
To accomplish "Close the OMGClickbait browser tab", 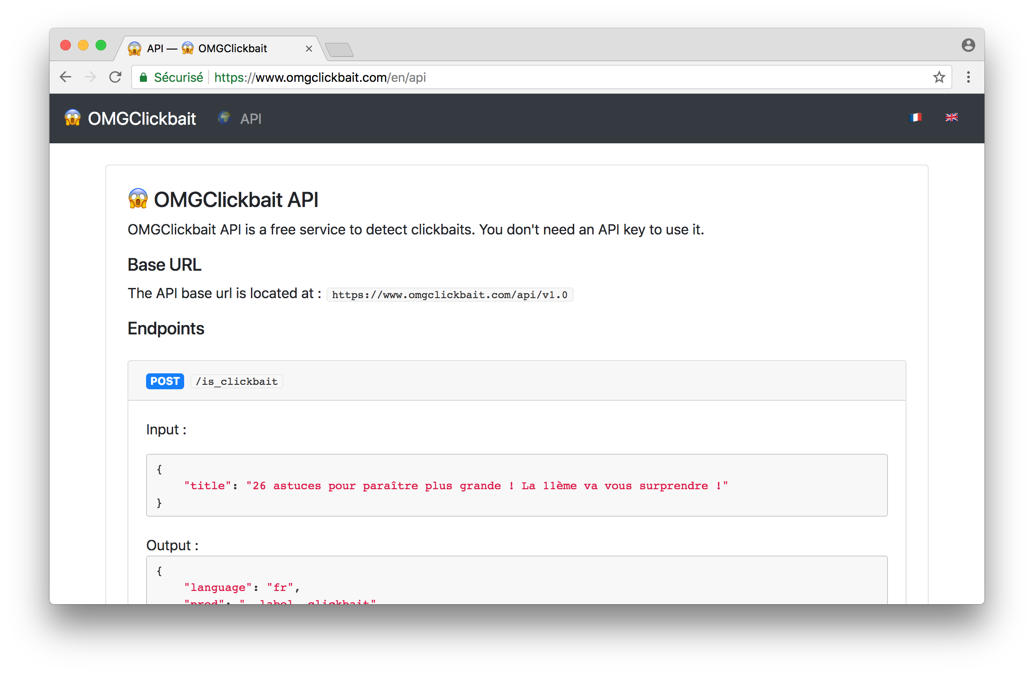I will point(309,49).
